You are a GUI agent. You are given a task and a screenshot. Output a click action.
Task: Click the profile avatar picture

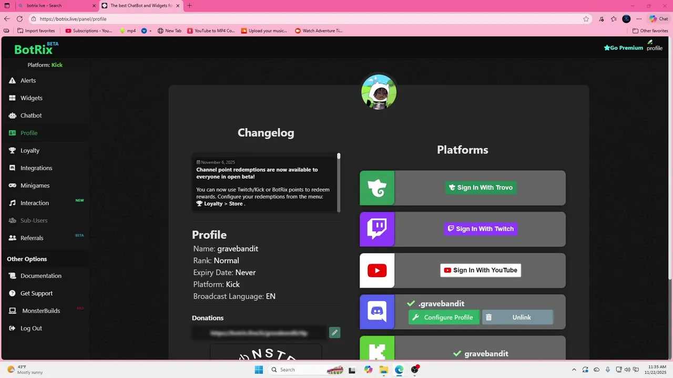[379, 92]
